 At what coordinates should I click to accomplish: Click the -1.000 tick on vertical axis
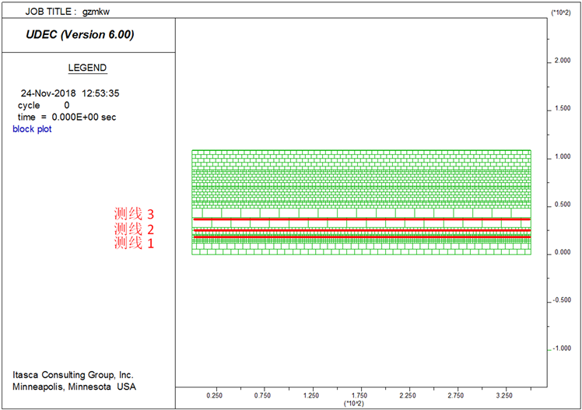pyautogui.click(x=563, y=349)
